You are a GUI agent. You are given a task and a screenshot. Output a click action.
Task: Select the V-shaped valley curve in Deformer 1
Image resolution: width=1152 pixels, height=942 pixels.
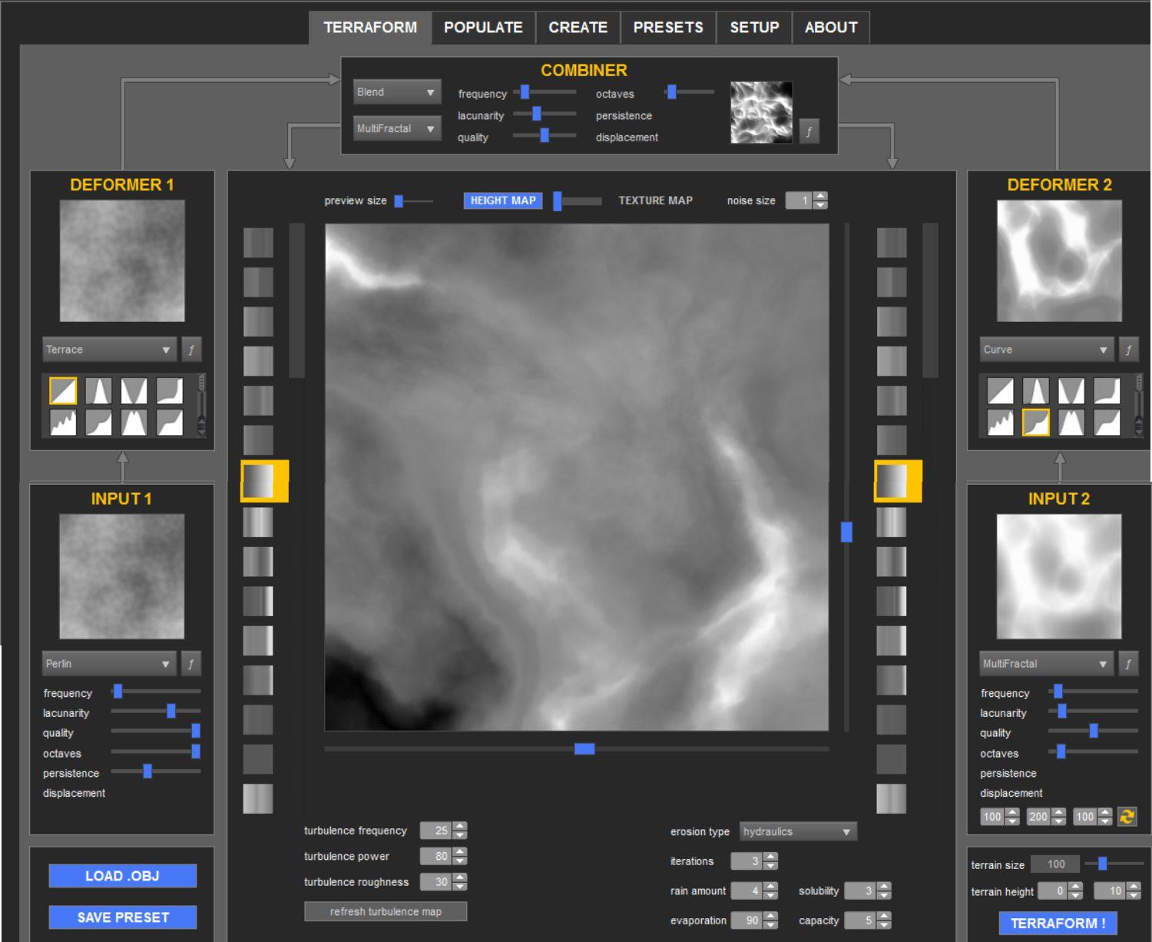click(134, 391)
